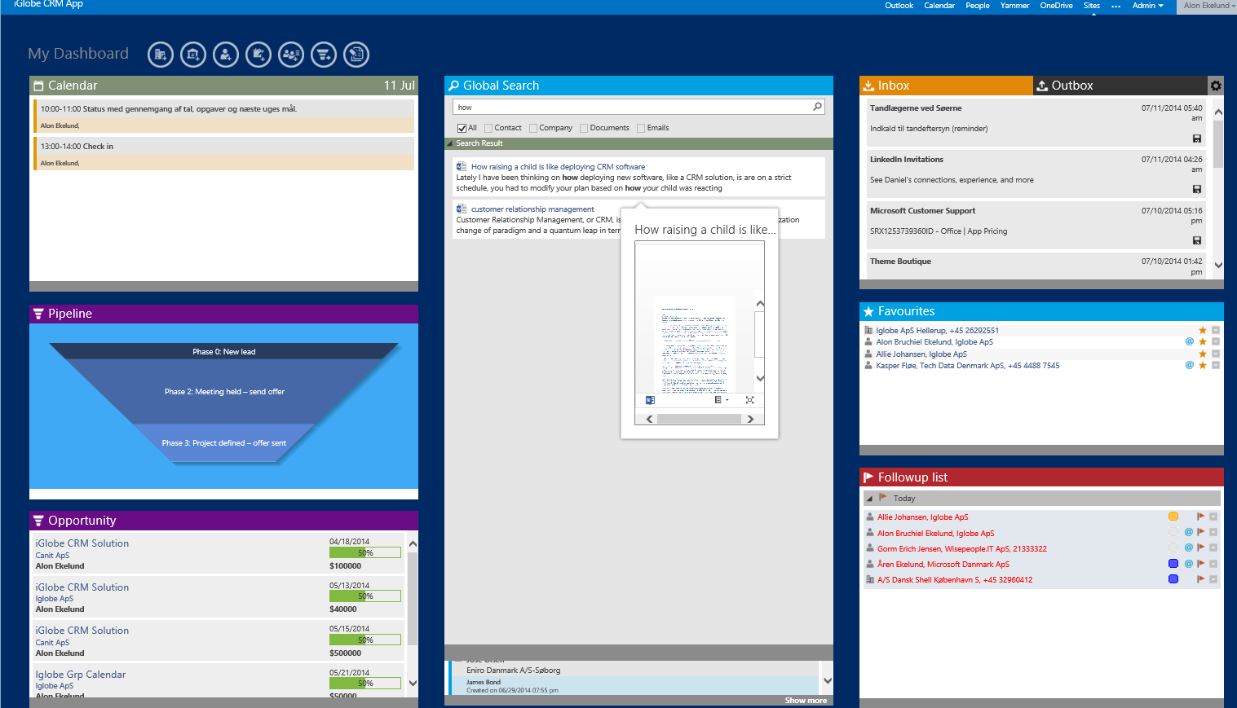Click orange color marker for Allie Johansen
This screenshot has height=708, width=1237.
pyautogui.click(x=1173, y=517)
